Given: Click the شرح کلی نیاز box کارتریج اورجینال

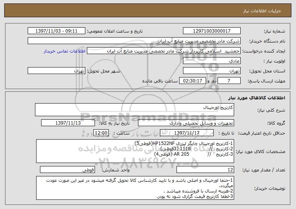Looking at the screenshot, I should click(x=135, y=110).
